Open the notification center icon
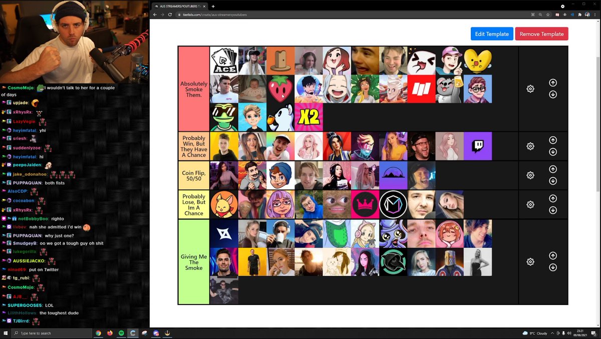 [x=594, y=333]
